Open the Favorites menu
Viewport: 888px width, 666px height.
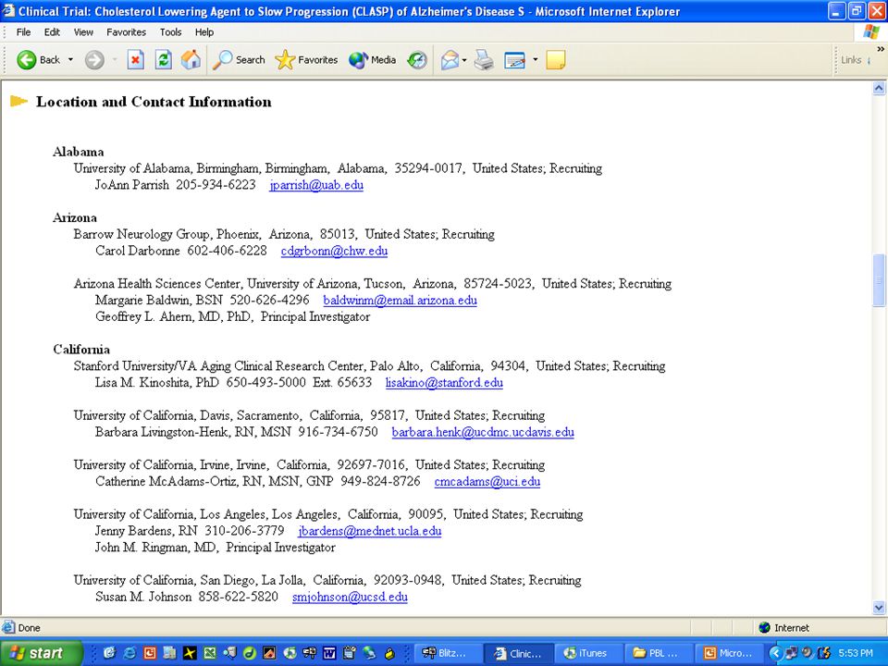[x=127, y=32]
